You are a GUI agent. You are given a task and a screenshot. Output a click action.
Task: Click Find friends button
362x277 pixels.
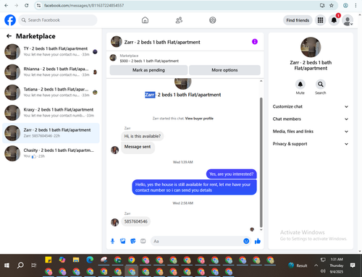(298, 20)
